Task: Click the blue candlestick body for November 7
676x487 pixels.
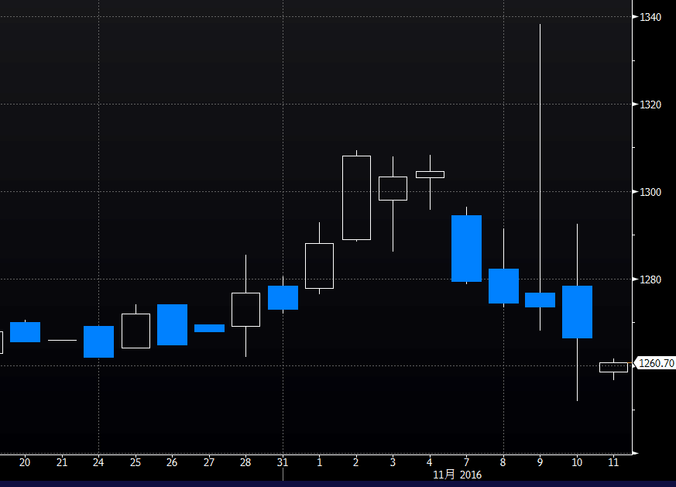Action: pyautogui.click(x=466, y=249)
